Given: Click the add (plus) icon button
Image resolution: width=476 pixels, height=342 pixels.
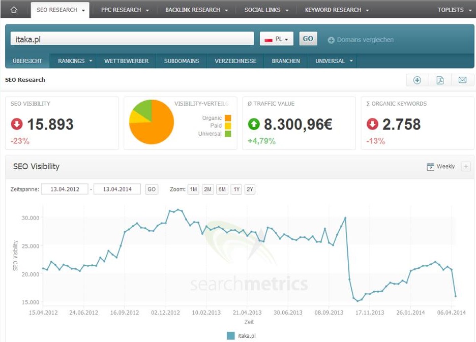Looking at the screenshot, I should coord(417,80).
